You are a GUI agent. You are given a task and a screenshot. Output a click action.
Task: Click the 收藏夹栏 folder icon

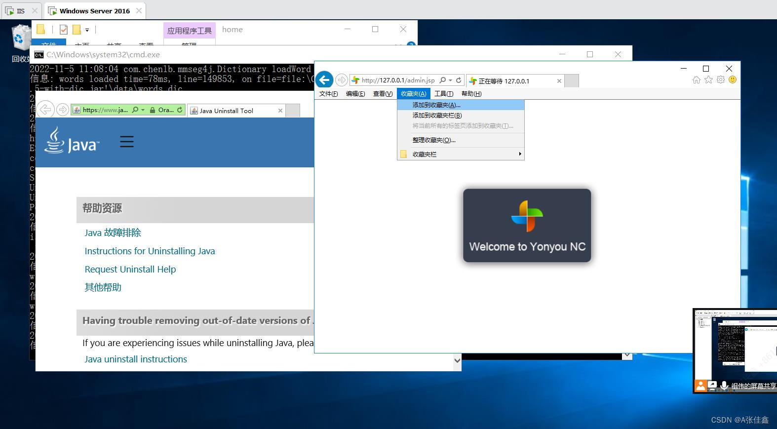point(403,154)
